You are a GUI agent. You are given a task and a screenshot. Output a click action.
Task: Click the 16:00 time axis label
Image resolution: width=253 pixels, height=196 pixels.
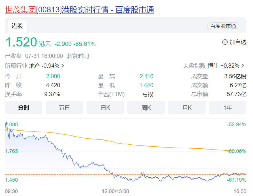tap(240, 191)
